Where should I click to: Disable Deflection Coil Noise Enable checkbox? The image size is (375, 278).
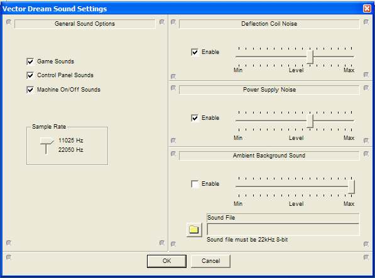pyautogui.click(x=195, y=52)
